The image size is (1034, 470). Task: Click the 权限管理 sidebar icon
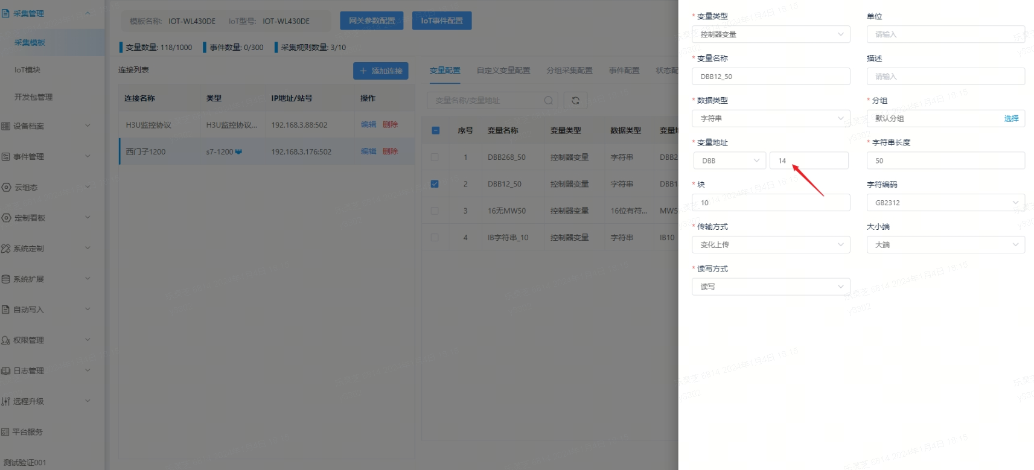6,340
